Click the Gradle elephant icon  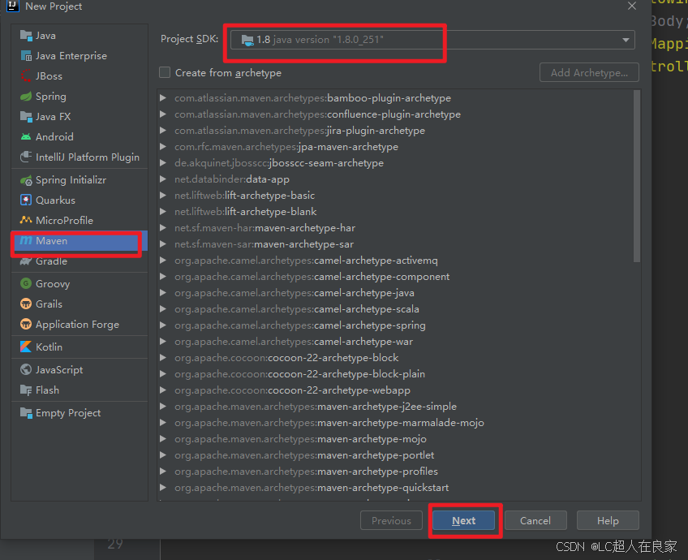[x=26, y=261]
